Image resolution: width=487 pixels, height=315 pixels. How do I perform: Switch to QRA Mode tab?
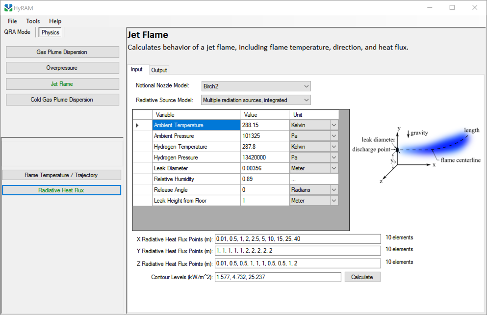coord(17,32)
